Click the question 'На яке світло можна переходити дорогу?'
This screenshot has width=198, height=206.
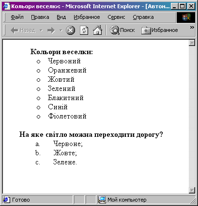(x=91, y=134)
